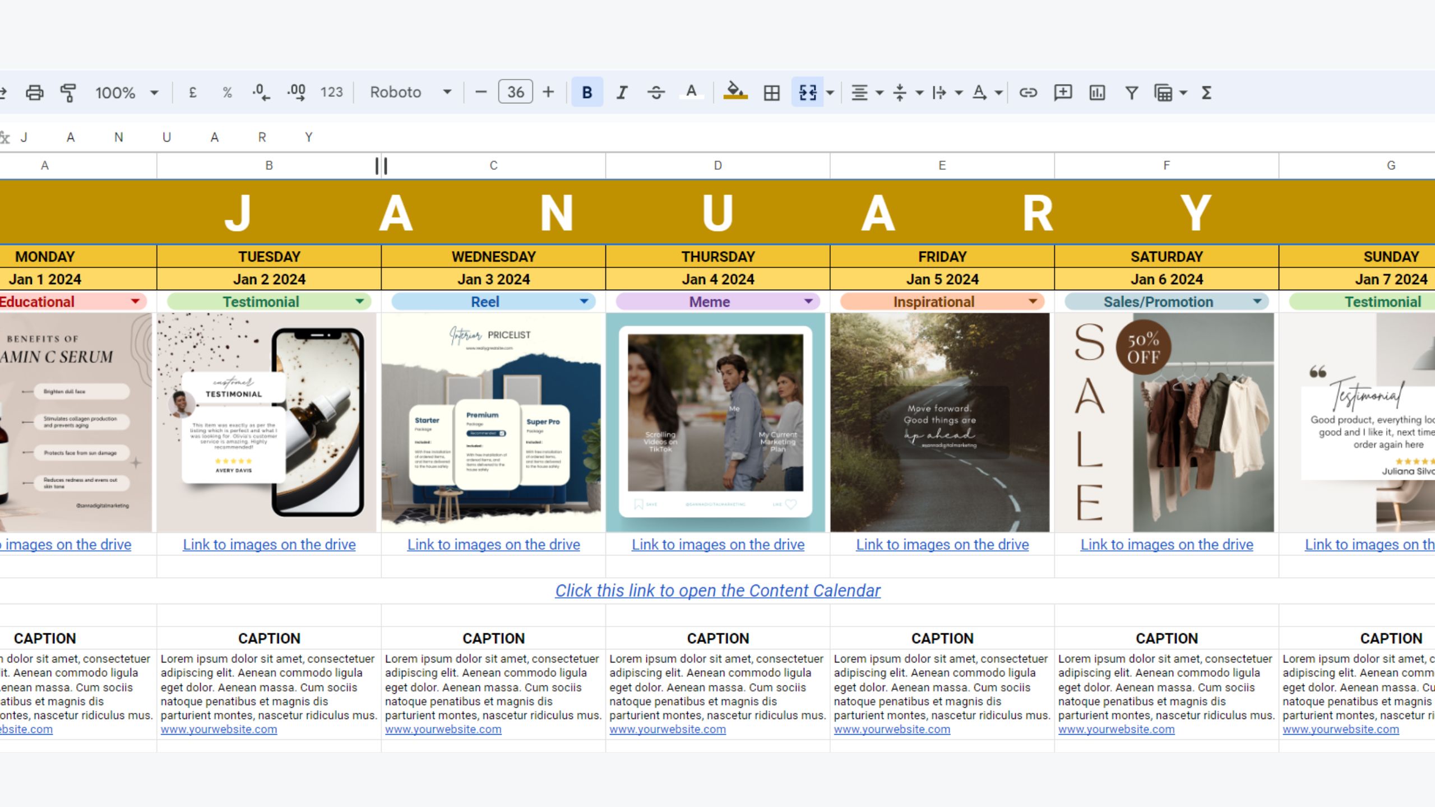Open the Meme dropdown chip

[x=717, y=302]
